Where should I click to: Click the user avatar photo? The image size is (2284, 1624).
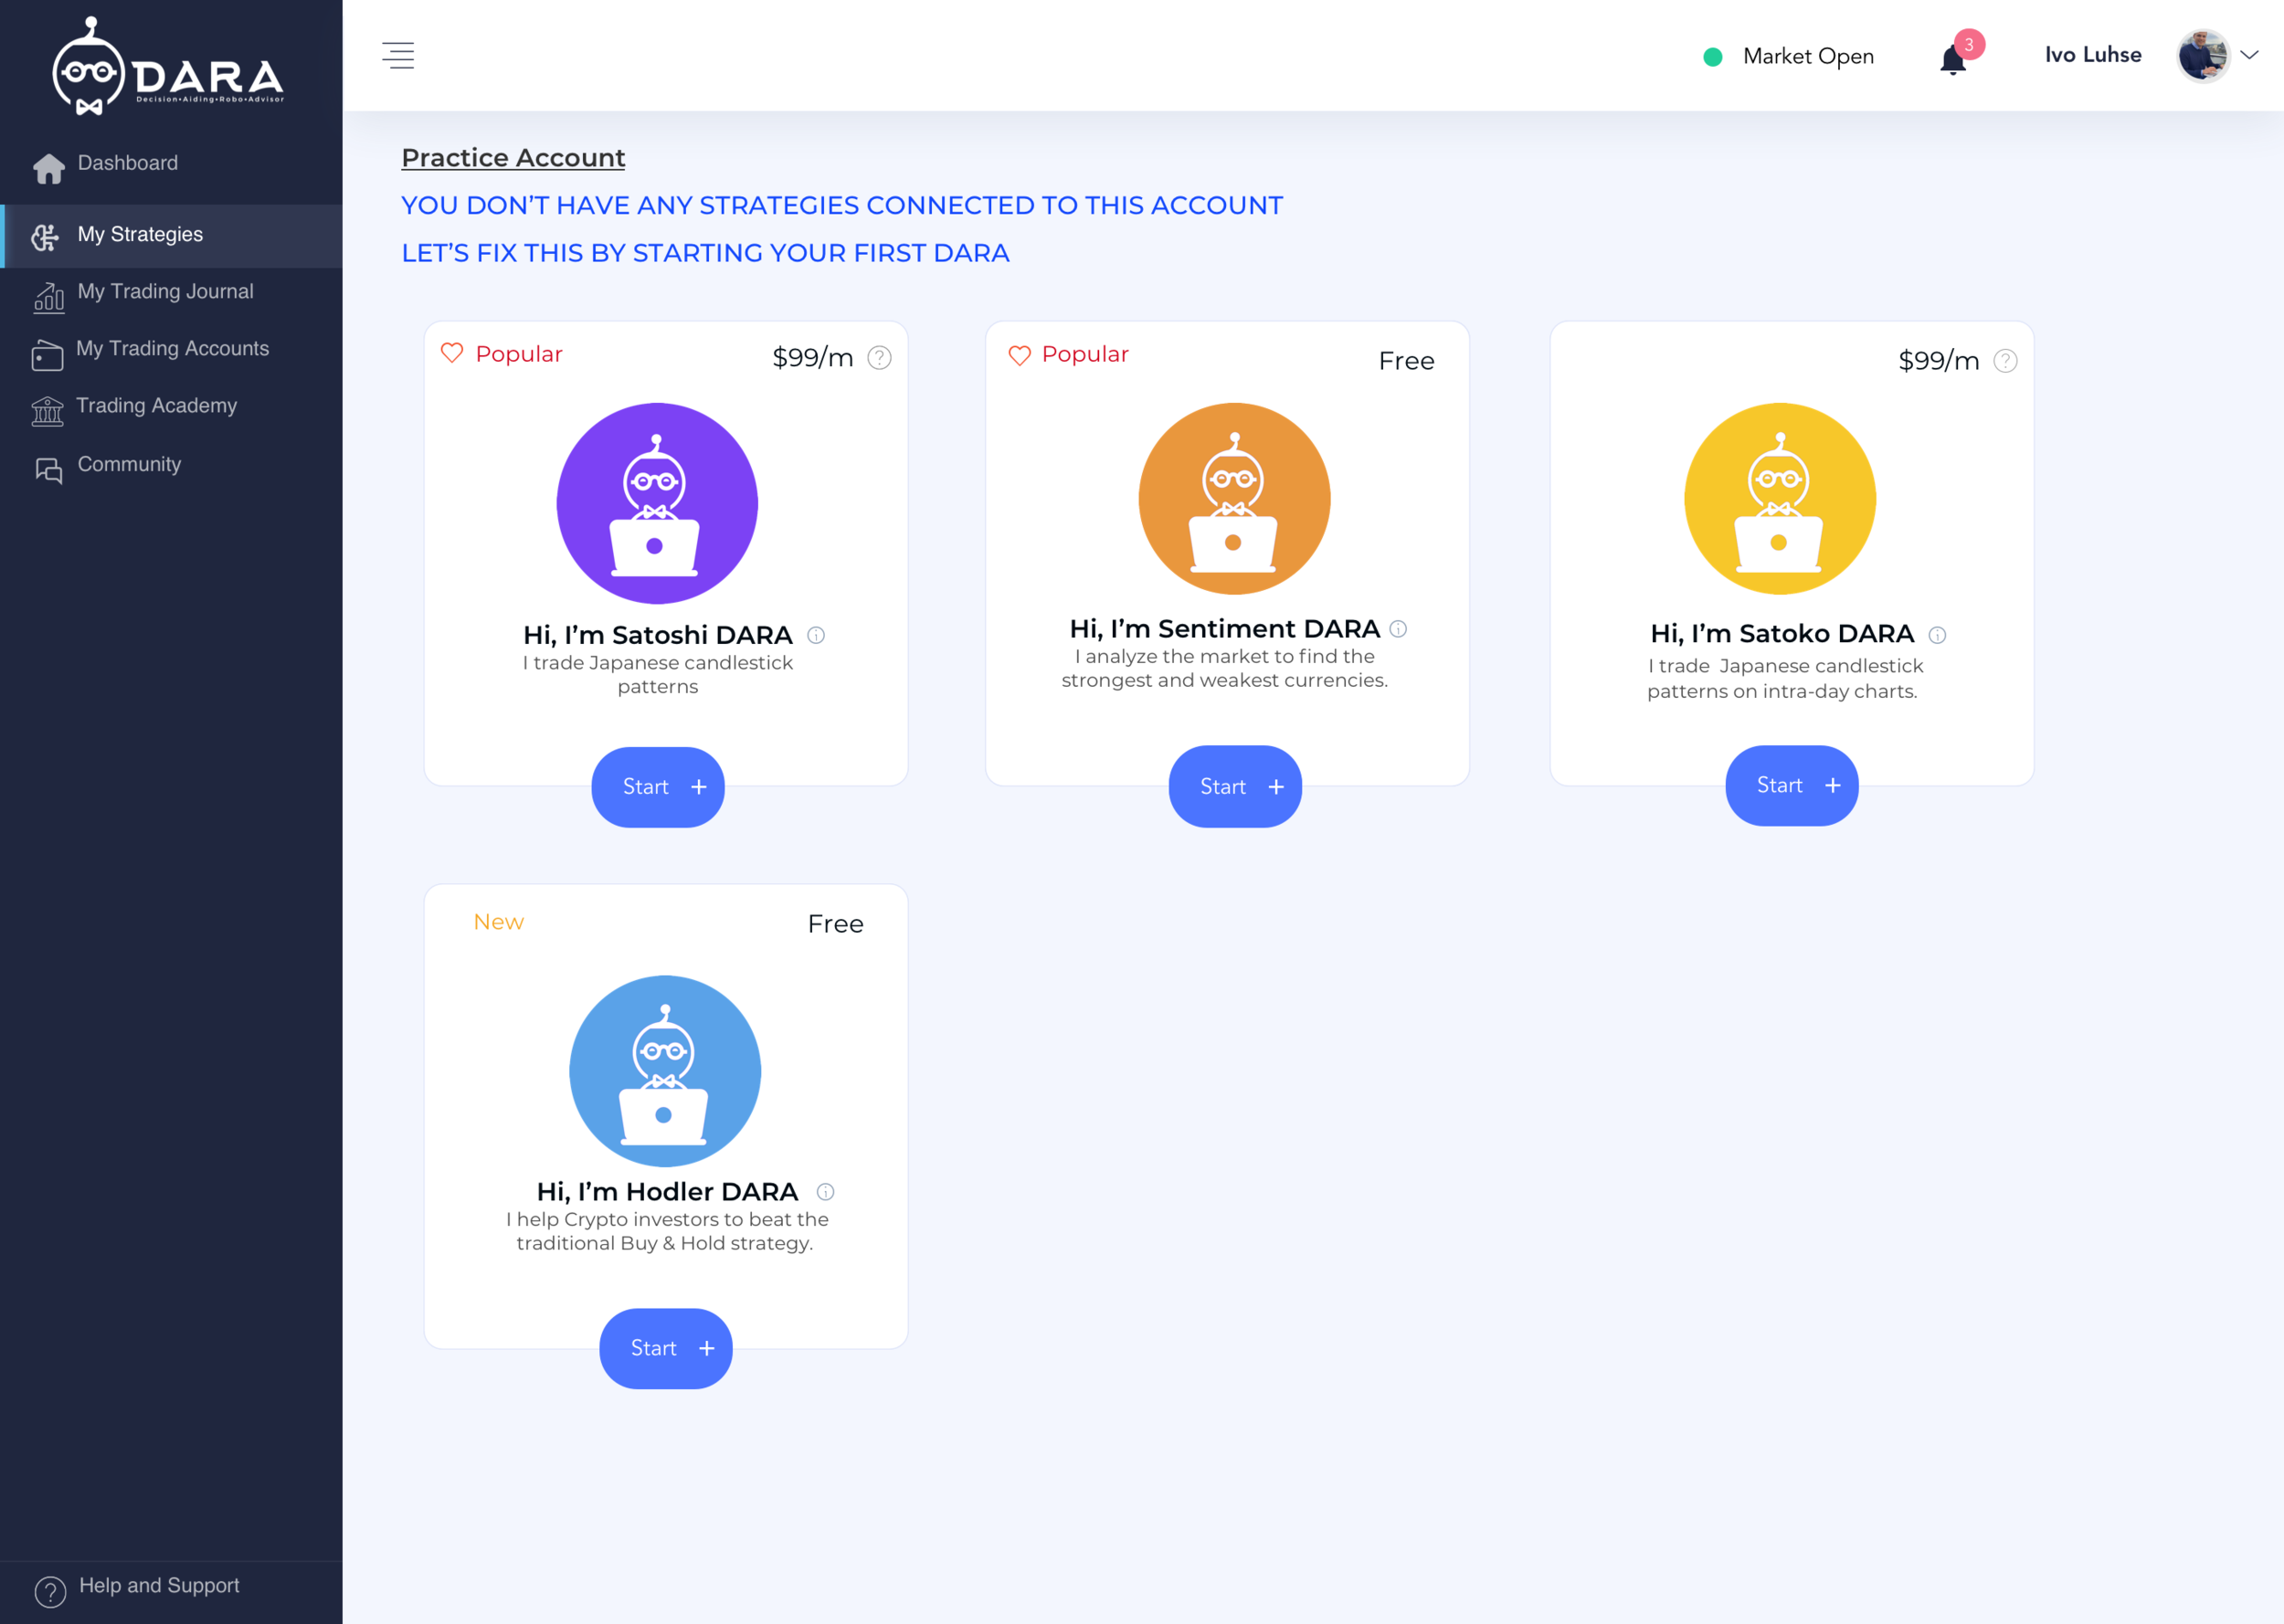tap(2203, 55)
